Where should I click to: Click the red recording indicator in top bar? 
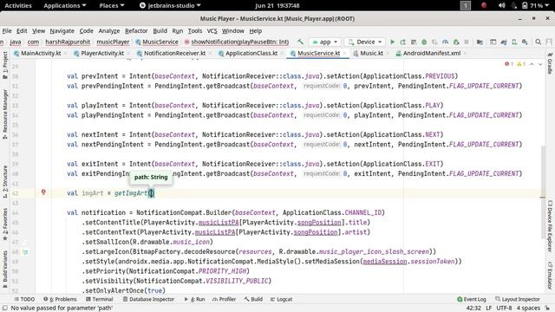pyautogui.click(x=484, y=5)
